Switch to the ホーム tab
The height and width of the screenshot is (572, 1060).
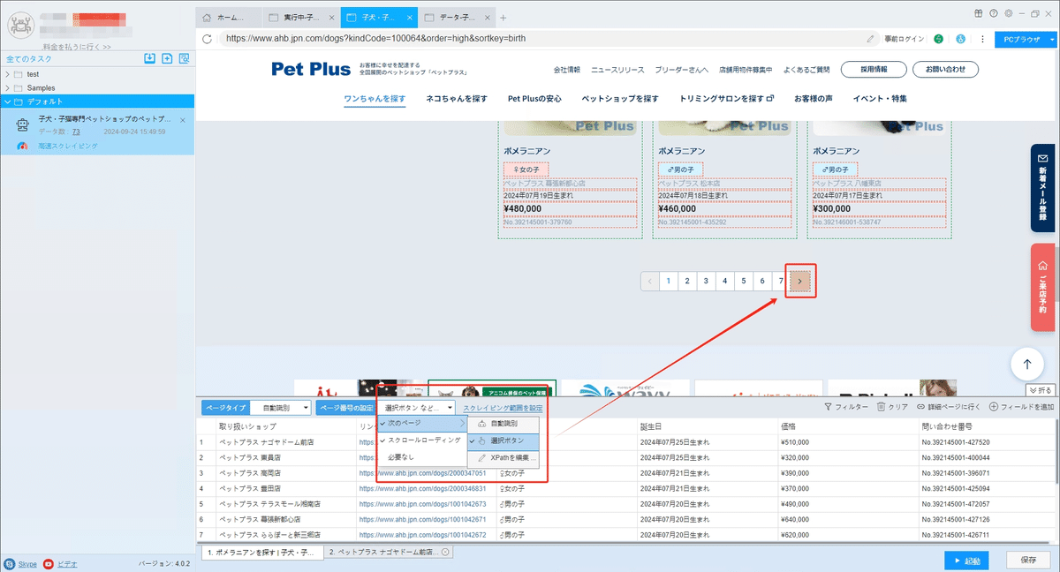click(229, 17)
